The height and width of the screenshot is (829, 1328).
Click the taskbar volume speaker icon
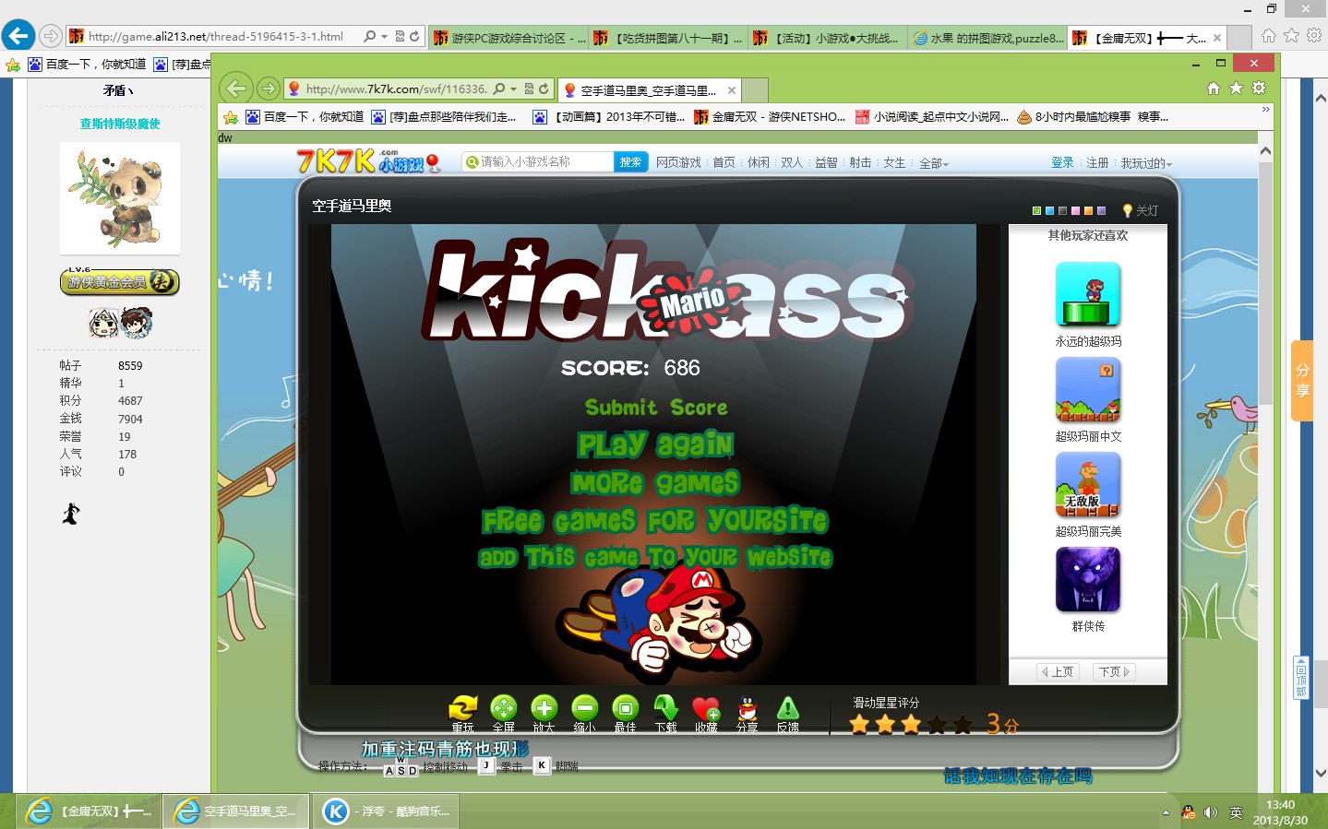(x=1211, y=812)
